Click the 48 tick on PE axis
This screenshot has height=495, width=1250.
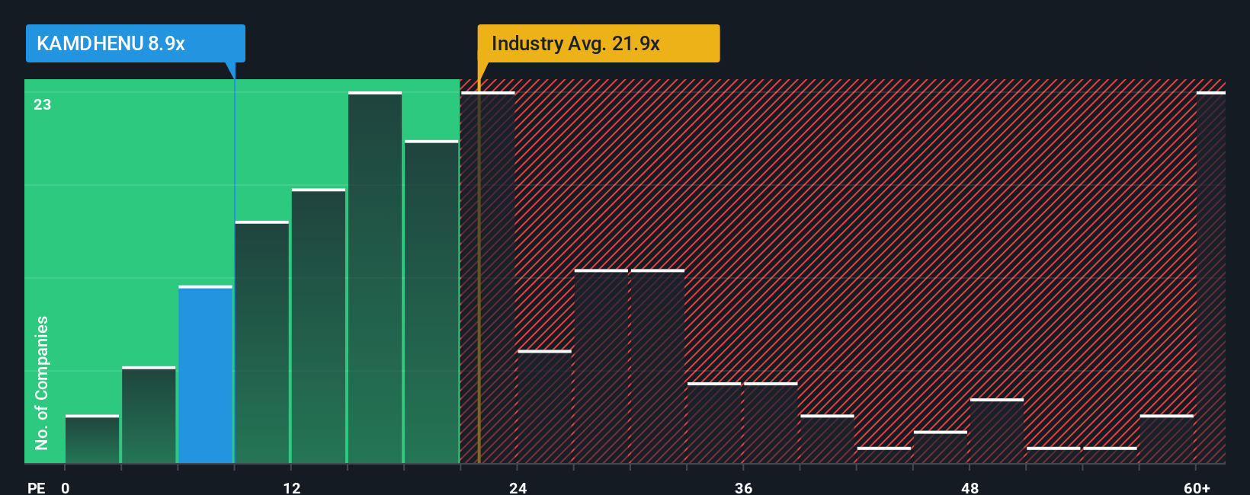(x=970, y=487)
